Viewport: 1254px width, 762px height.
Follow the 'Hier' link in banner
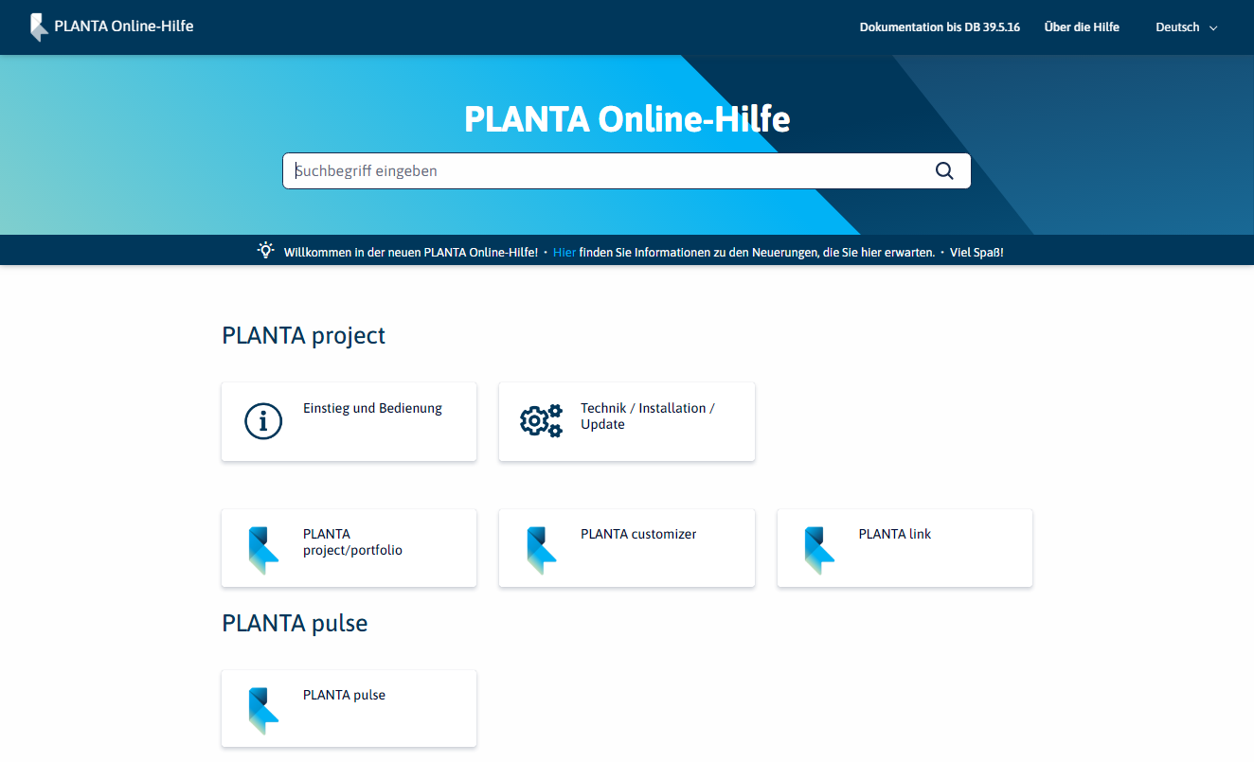coord(564,252)
